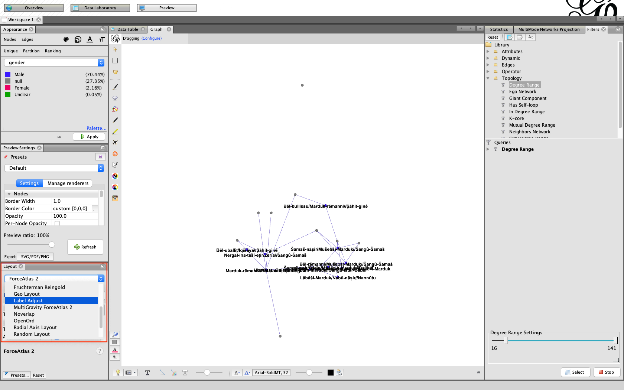Image resolution: width=624 pixels, height=390 pixels.
Task: Select the brush color-paint tool
Action: 115,109
